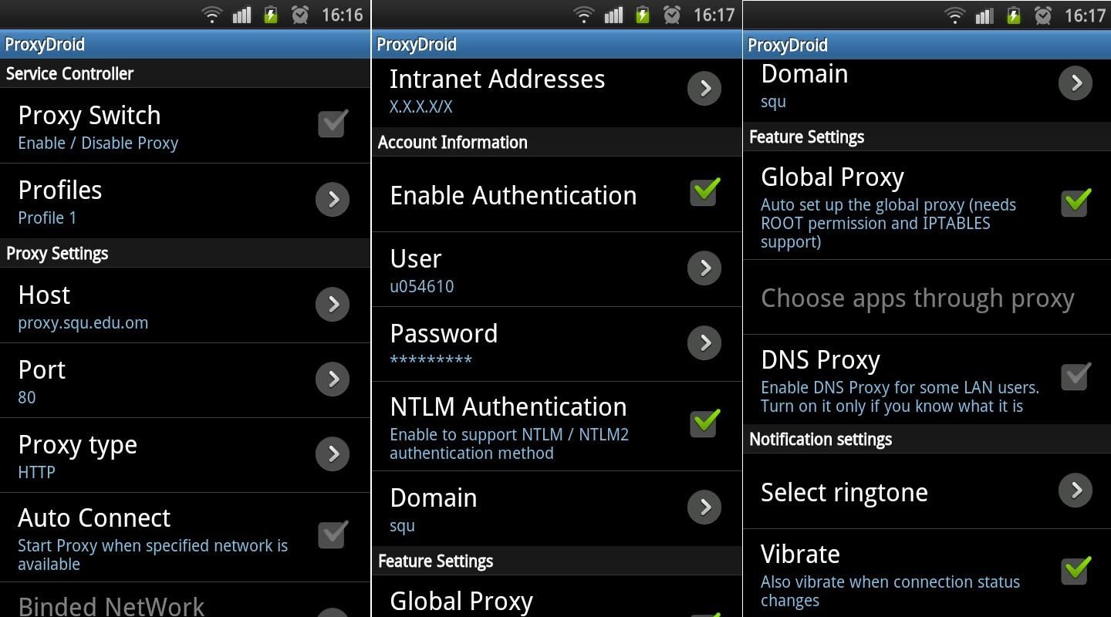Viewport: 1111px width, 617px height.
Task: Open Profiles using its arrow icon
Action: point(332,199)
